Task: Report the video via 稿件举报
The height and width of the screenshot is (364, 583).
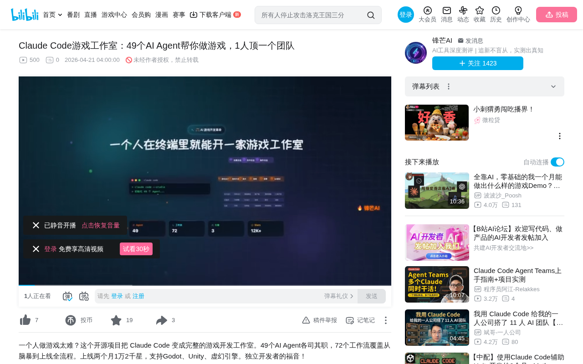Action: click(x=319, y=320)
